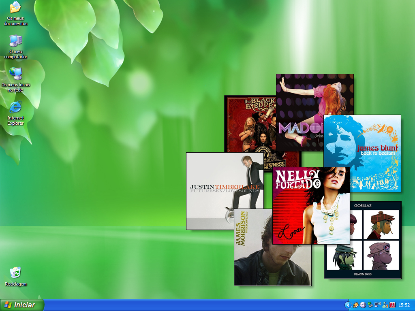The image size is (415, 311).
Task: Open the MSN Messenger tray icon
Action: click(x=385, y=305)
